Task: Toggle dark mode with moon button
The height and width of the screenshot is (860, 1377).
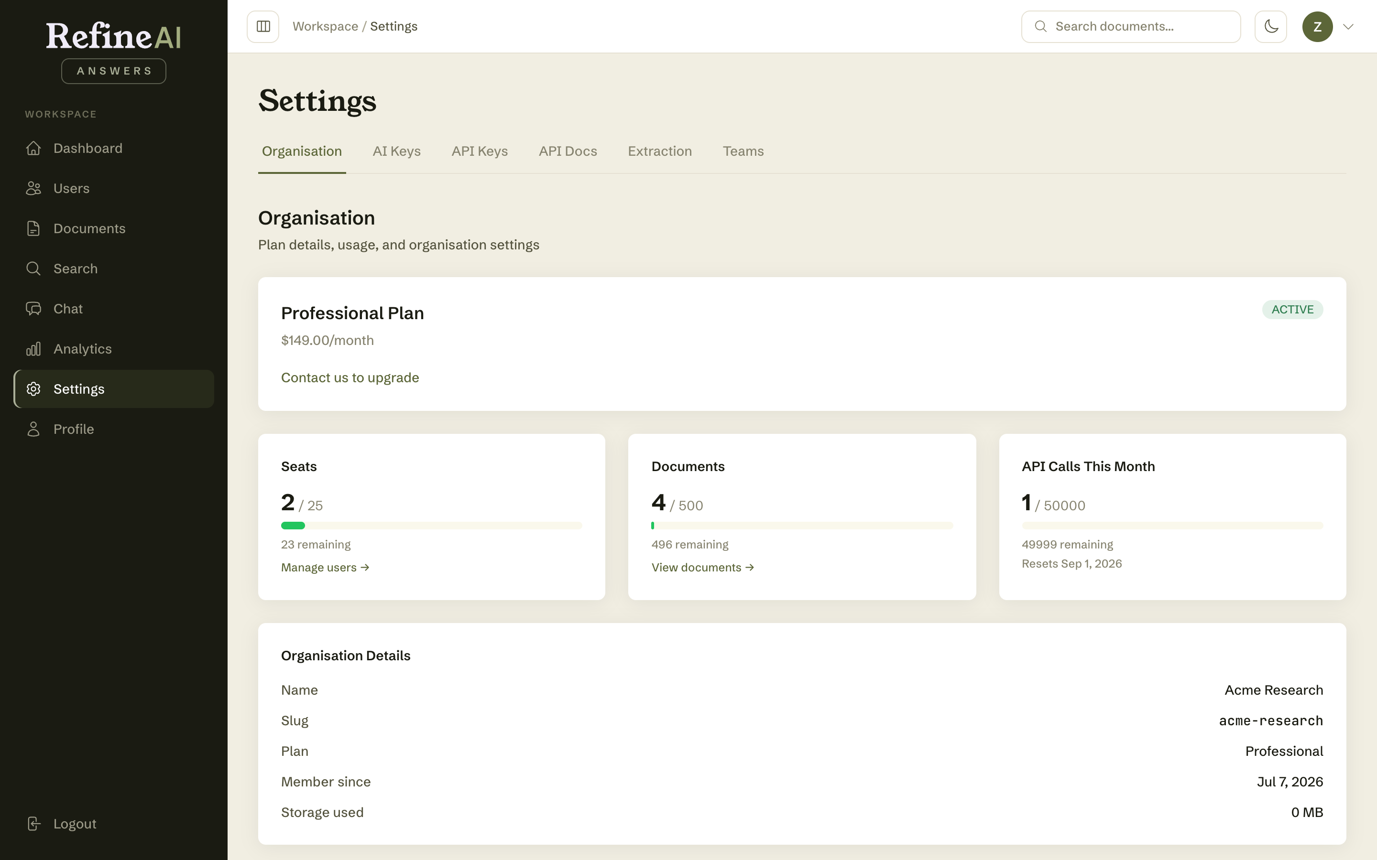Action: click(x=1270, y=27)
